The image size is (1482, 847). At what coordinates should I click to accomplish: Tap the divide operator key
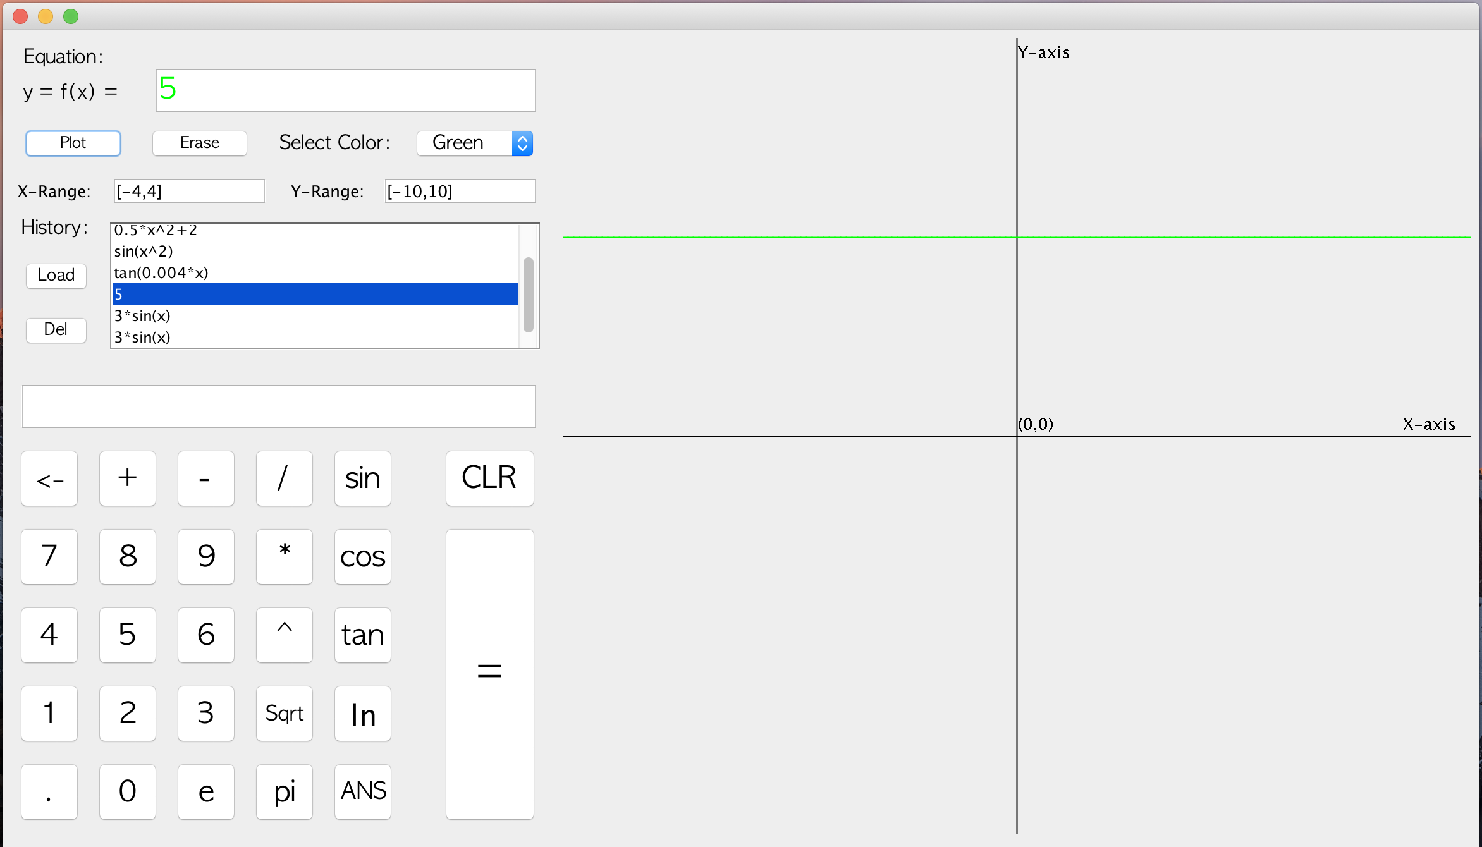[285, 478]
